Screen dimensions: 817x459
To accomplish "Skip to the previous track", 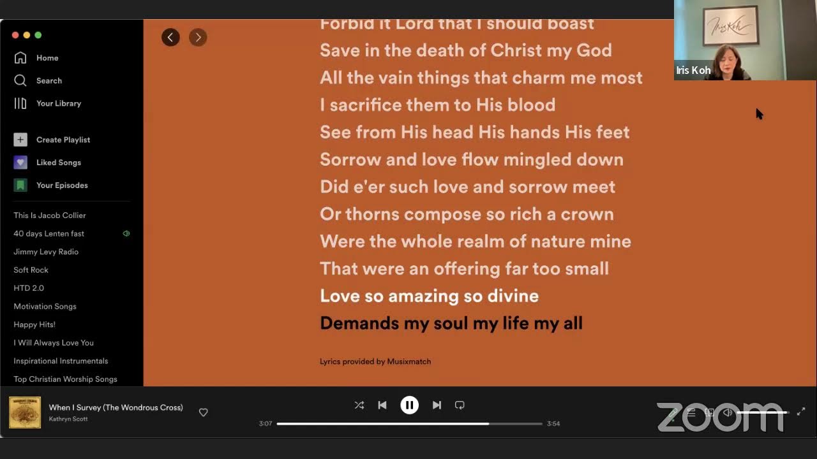I will point(382,405).
